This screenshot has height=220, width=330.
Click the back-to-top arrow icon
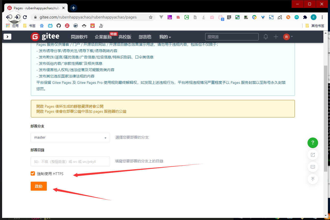coord(313,179)
